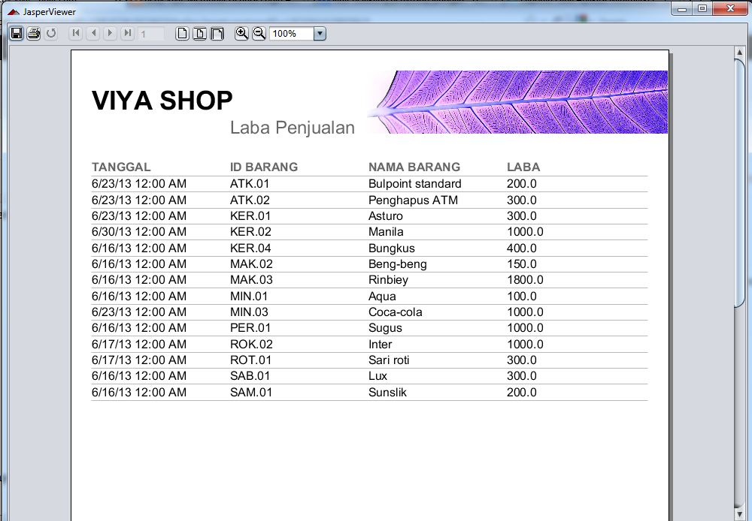Go to the next page

(111, 33)
